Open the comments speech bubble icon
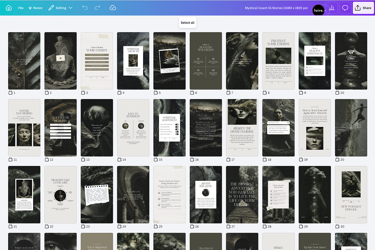Viewport: 375px width, 250px height. tap(345, 8)
